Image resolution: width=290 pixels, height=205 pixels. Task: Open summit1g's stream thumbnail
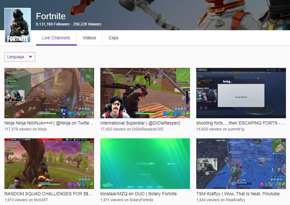(241, 93)
